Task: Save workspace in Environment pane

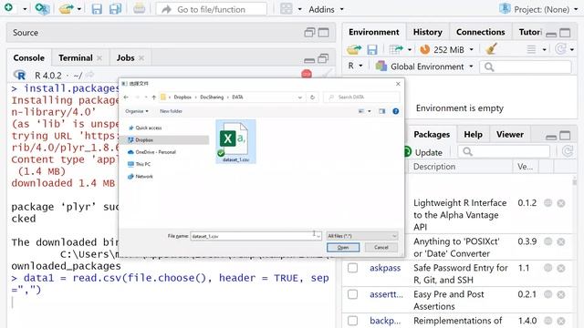Action: (x=371, y=49)
